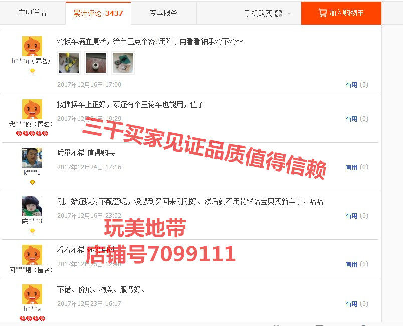Open the QR code icon beside 手机购买

(x=278, y=13)
